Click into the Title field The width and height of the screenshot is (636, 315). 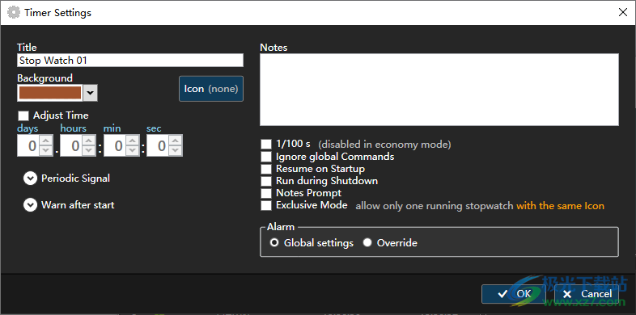point(130,61)
